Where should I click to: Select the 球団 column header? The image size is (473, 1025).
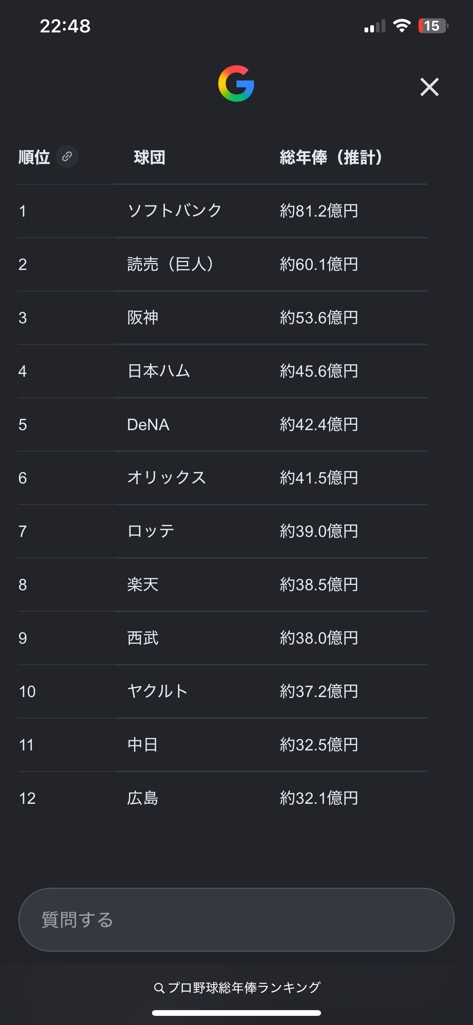tap(149, 157)
